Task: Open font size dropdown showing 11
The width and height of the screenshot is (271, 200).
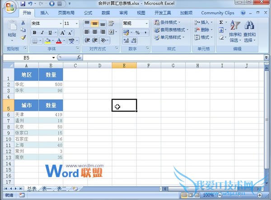Action: pyautogui.click(x=71, y=23)
